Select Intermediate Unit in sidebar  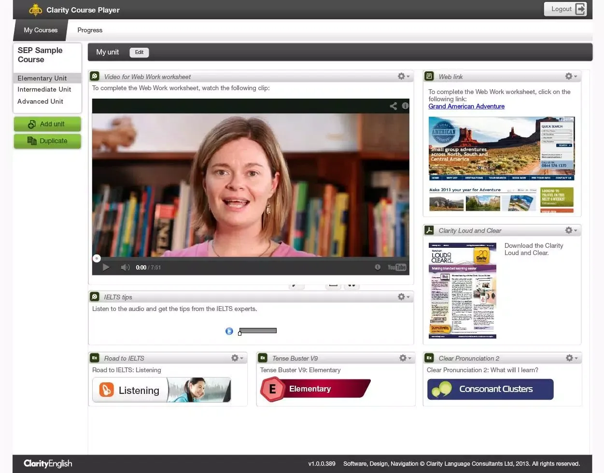(x=44, y=90)
